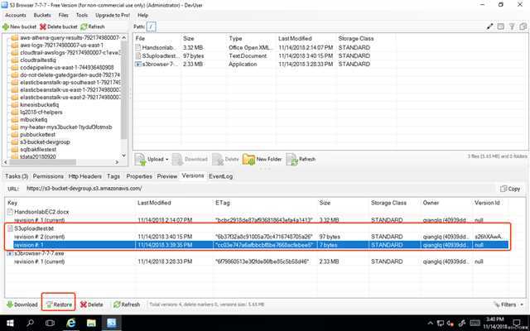Click bucket list horizontal scroll right arrow
Viewport: 530px width, 331px height.
117,162
